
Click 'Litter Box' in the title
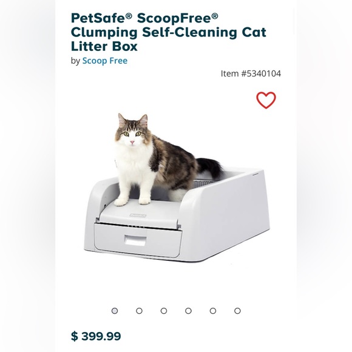click(104, 46)
